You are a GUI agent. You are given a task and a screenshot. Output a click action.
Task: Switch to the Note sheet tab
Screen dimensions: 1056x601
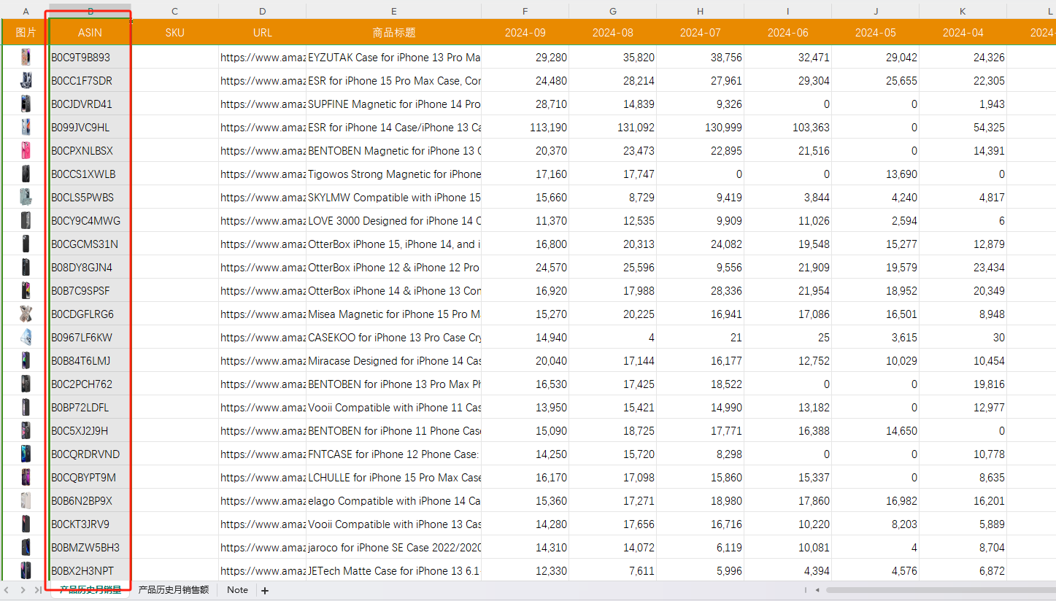(237, 590)
